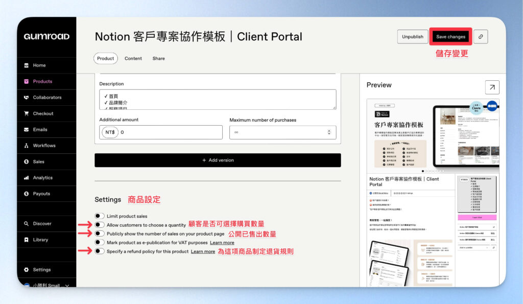Open Checkout in the sidebar

coord(46,113)
